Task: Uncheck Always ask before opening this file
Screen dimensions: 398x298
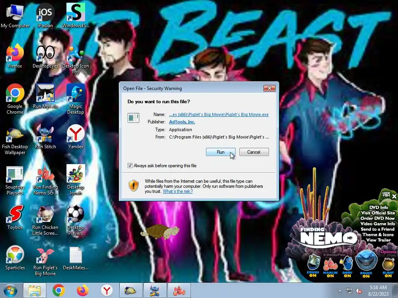Action: click(130, 166)
